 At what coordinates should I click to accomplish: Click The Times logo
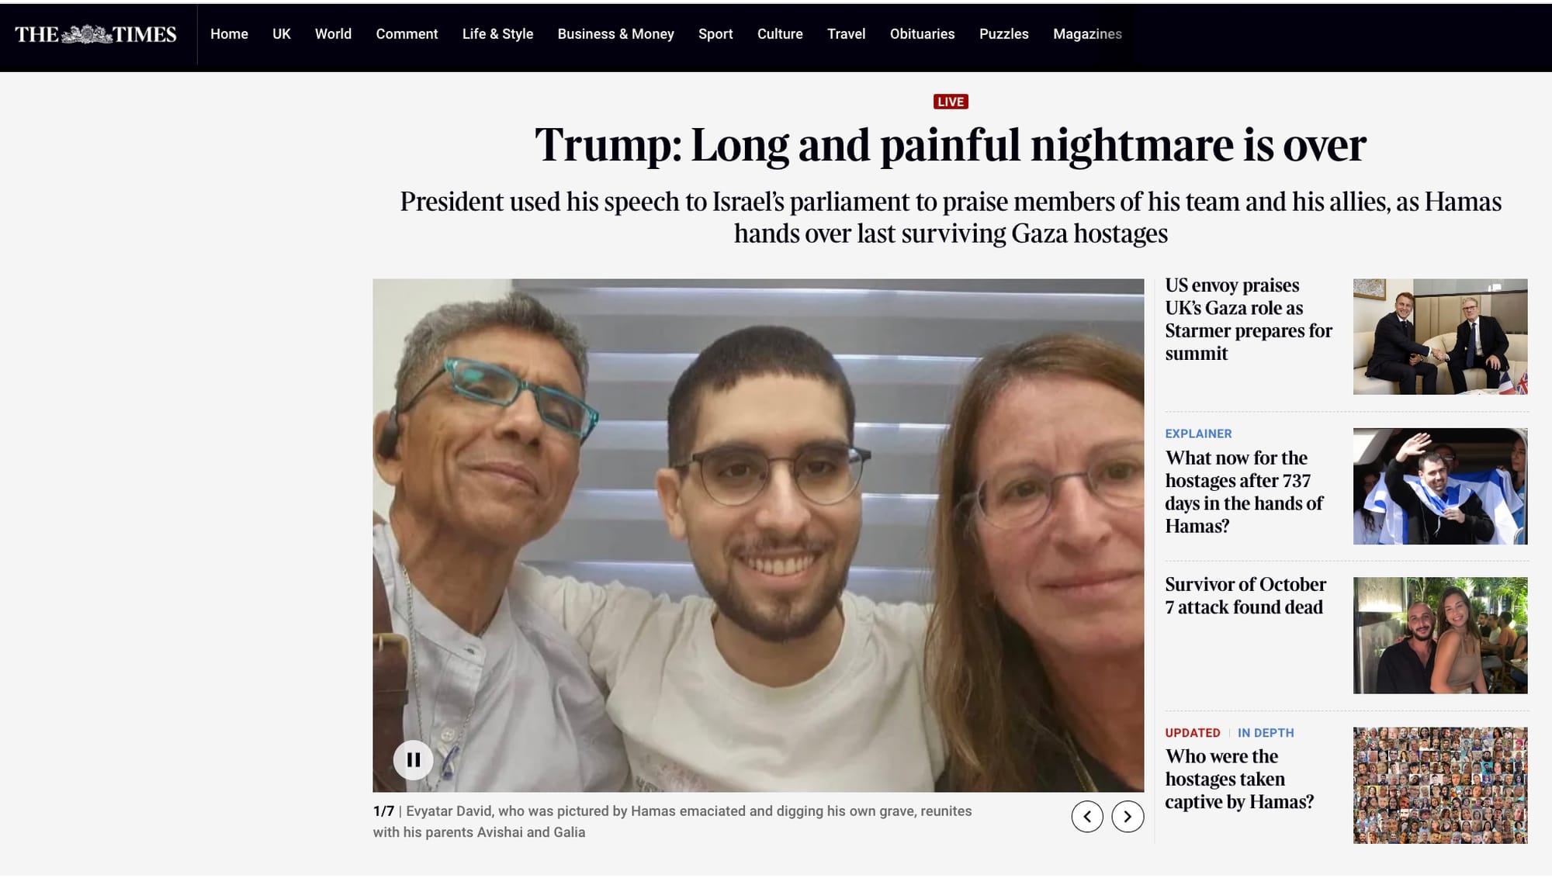95,34
